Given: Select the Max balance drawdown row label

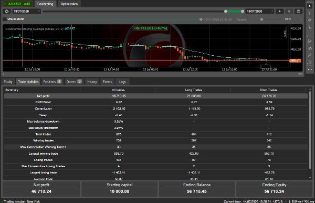Looking at the screenshot, I should 43,121.
